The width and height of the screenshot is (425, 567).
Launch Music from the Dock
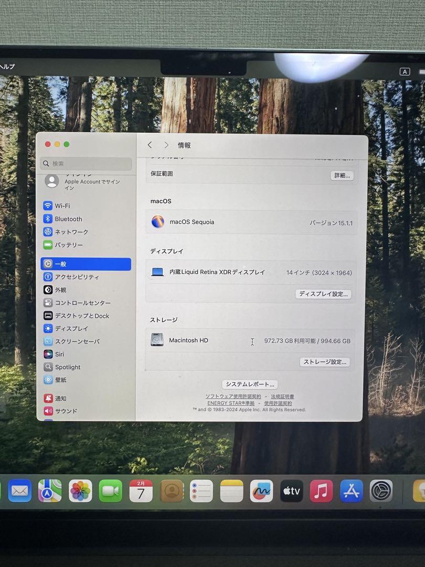tap(321, 491)
